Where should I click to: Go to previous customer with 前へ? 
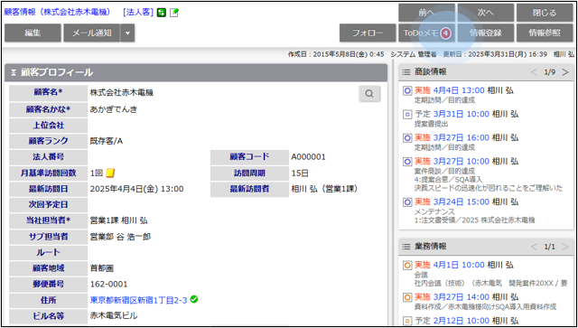426,13
